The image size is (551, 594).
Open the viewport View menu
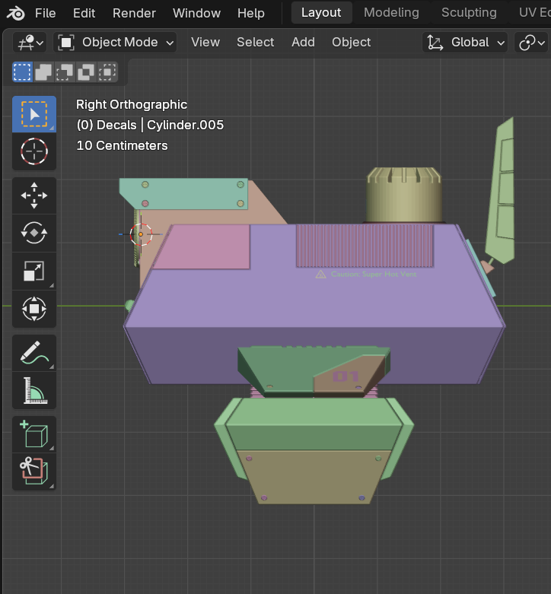coord(205,42)
